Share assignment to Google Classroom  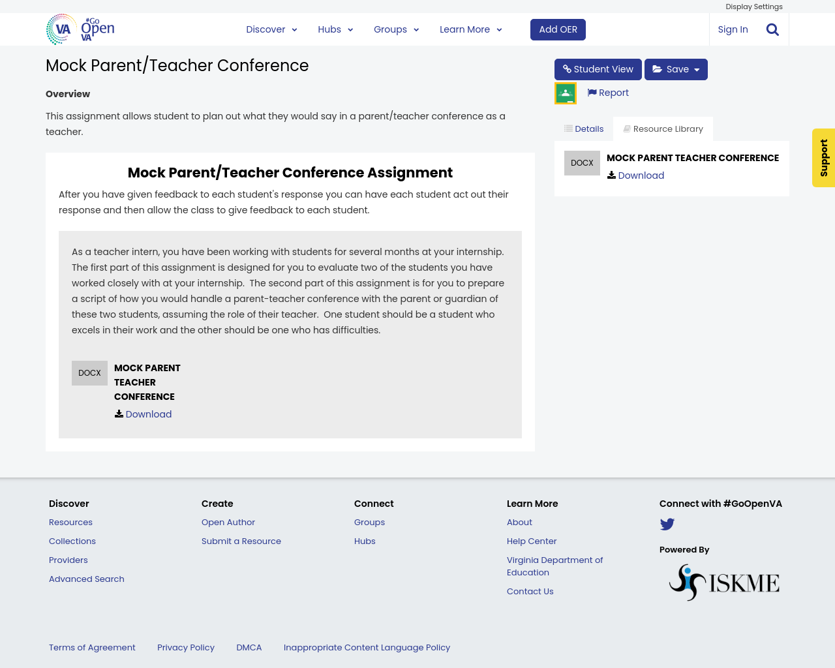565,91
